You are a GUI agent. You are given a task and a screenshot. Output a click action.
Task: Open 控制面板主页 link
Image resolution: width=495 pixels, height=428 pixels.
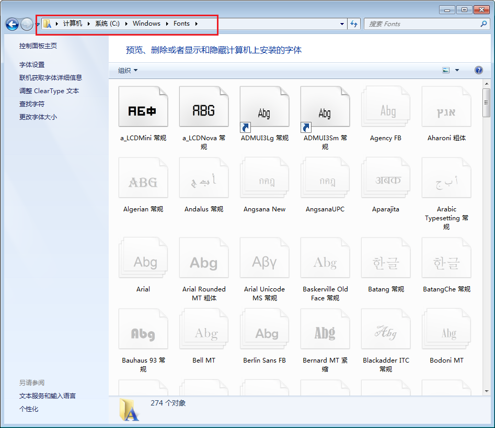pos(38,46)
